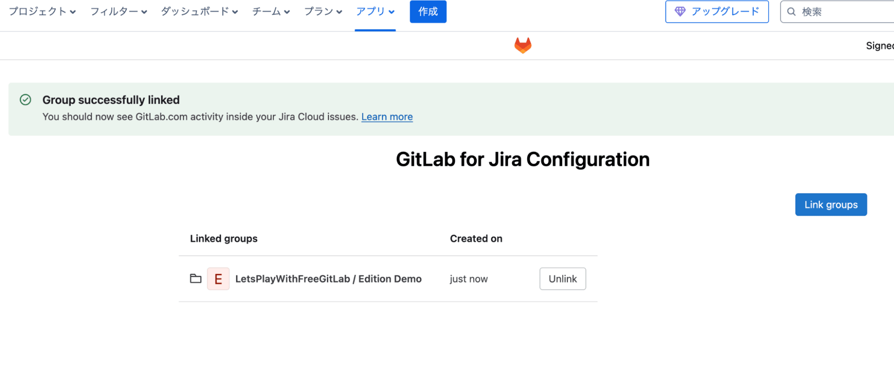Unlink the Edition Demo group
The width and height of the screenshot is (894, 368).
tap(563, 279)
